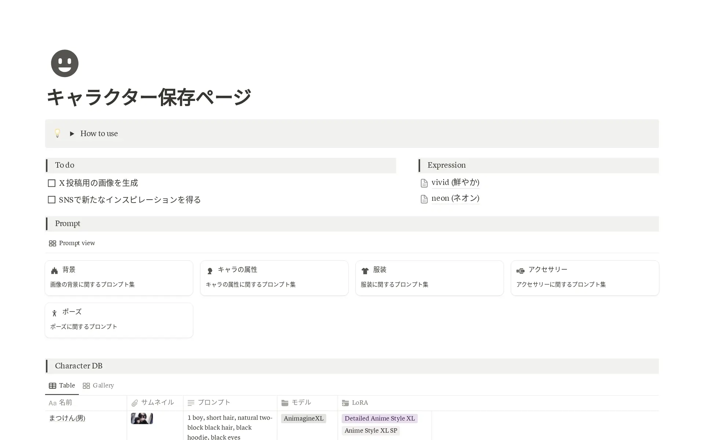This screenshot has height=440, width=704.
Task: Click the paperclip icon on サムネイル column
Action: [135, 403]
